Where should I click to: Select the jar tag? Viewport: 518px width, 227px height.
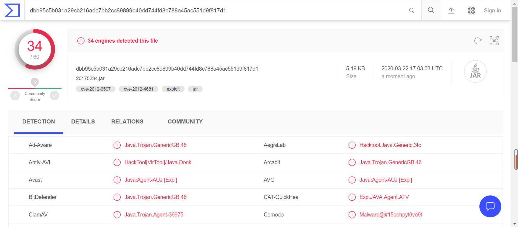pos(195,89)
